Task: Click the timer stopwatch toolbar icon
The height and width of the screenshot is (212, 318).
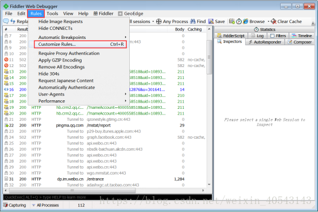Action: (x=239, y=21)
